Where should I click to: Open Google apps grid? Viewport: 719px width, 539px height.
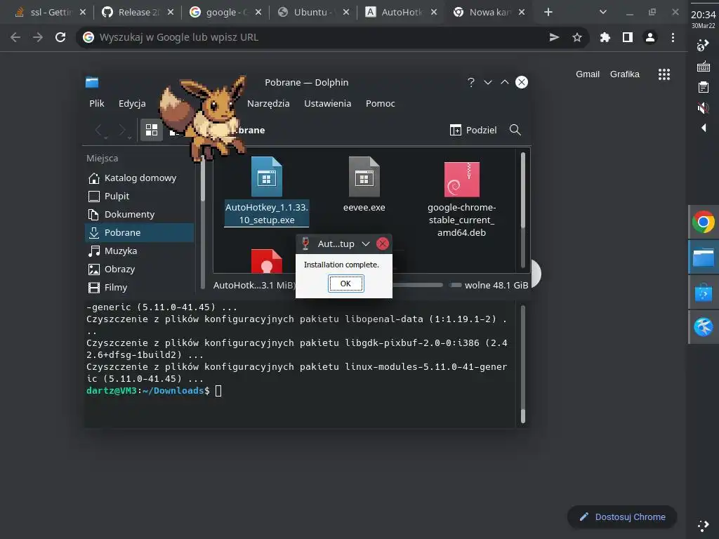[664, 74]
